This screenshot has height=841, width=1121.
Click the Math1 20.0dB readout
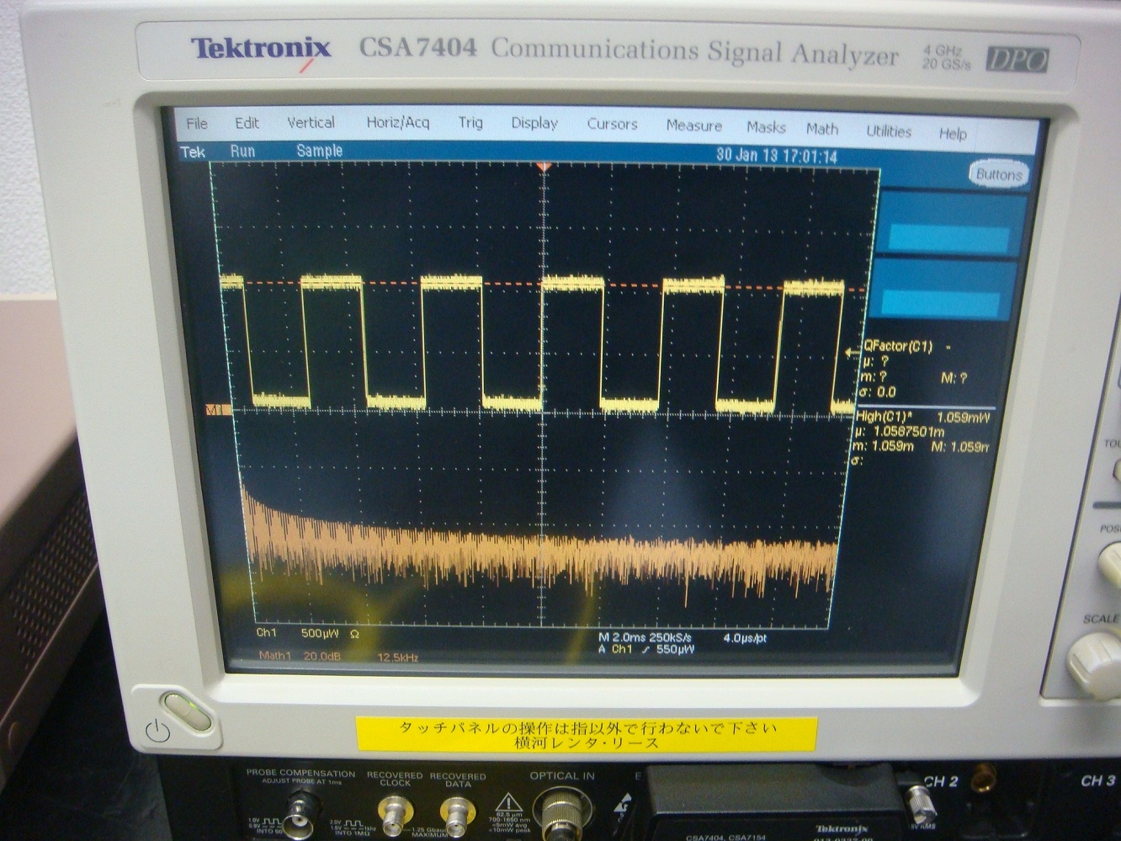point(300,656)
